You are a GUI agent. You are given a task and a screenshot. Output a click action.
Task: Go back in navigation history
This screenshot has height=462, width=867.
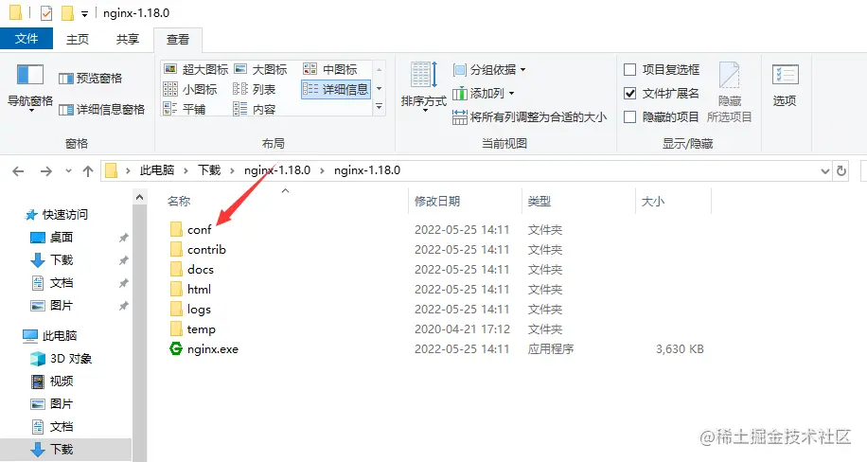[x=18, y=171]
